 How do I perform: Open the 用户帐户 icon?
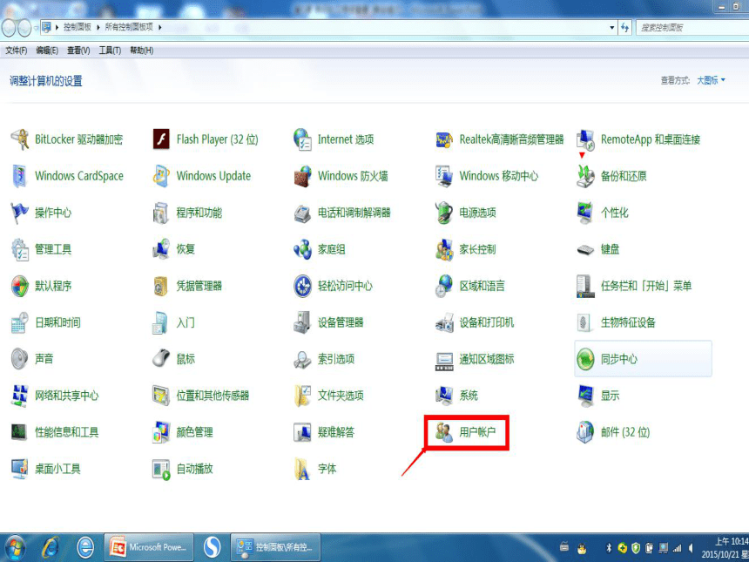point(444,432)
